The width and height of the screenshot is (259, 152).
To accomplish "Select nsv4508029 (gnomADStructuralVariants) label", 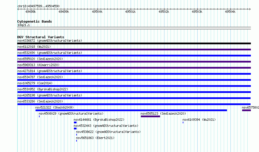I will (71, 113).
